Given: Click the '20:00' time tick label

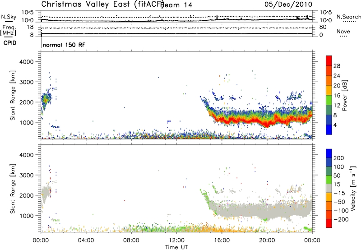Looking at the screenshot, I should (267, 241).
